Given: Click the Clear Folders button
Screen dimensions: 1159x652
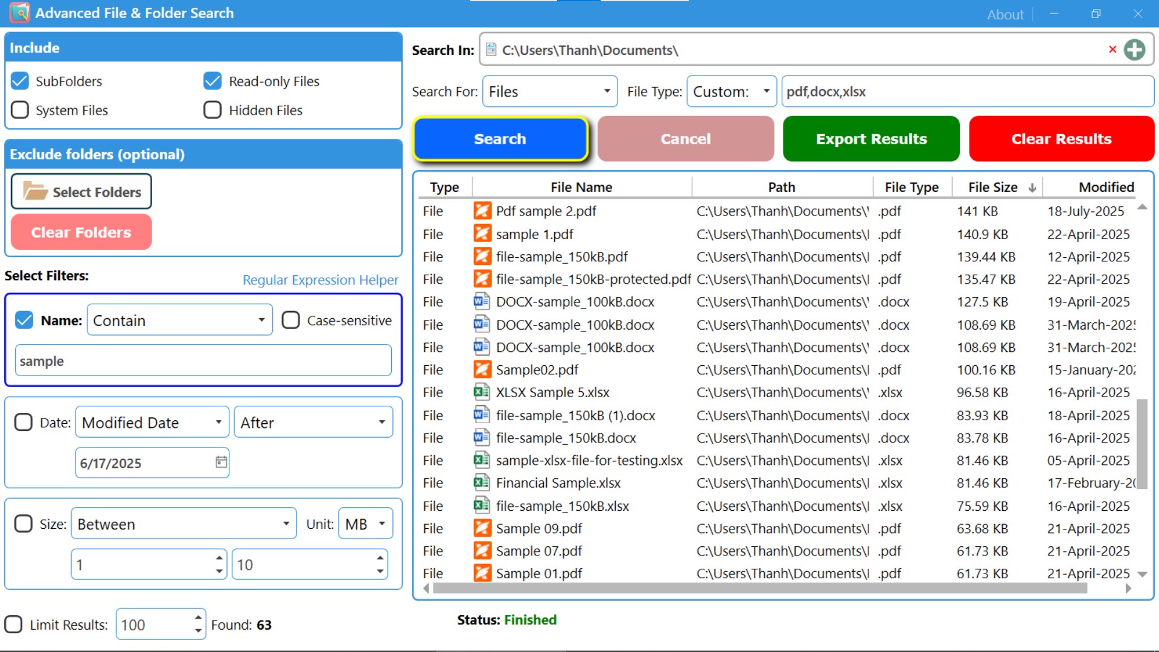Looking at the screenshot, I should coord(81,232).
